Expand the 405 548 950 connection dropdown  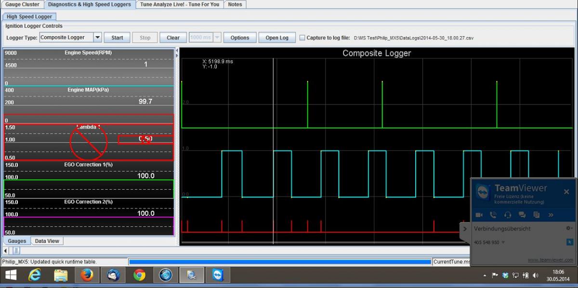pos(503,243)
